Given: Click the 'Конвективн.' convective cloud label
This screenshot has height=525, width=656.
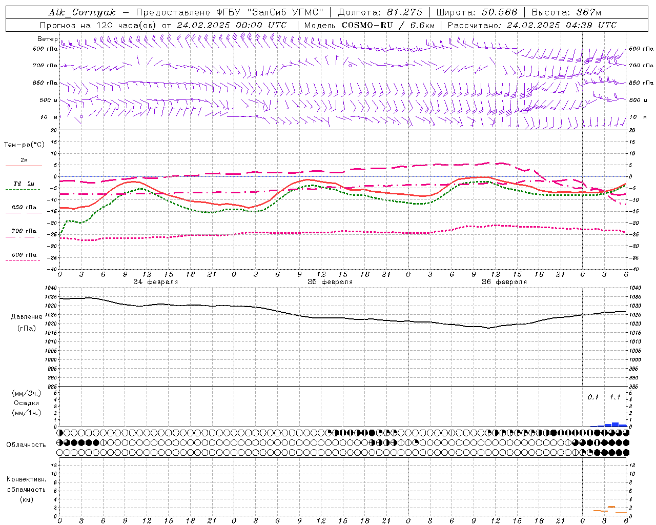Looking at the screenshot, I should (26, 479).
